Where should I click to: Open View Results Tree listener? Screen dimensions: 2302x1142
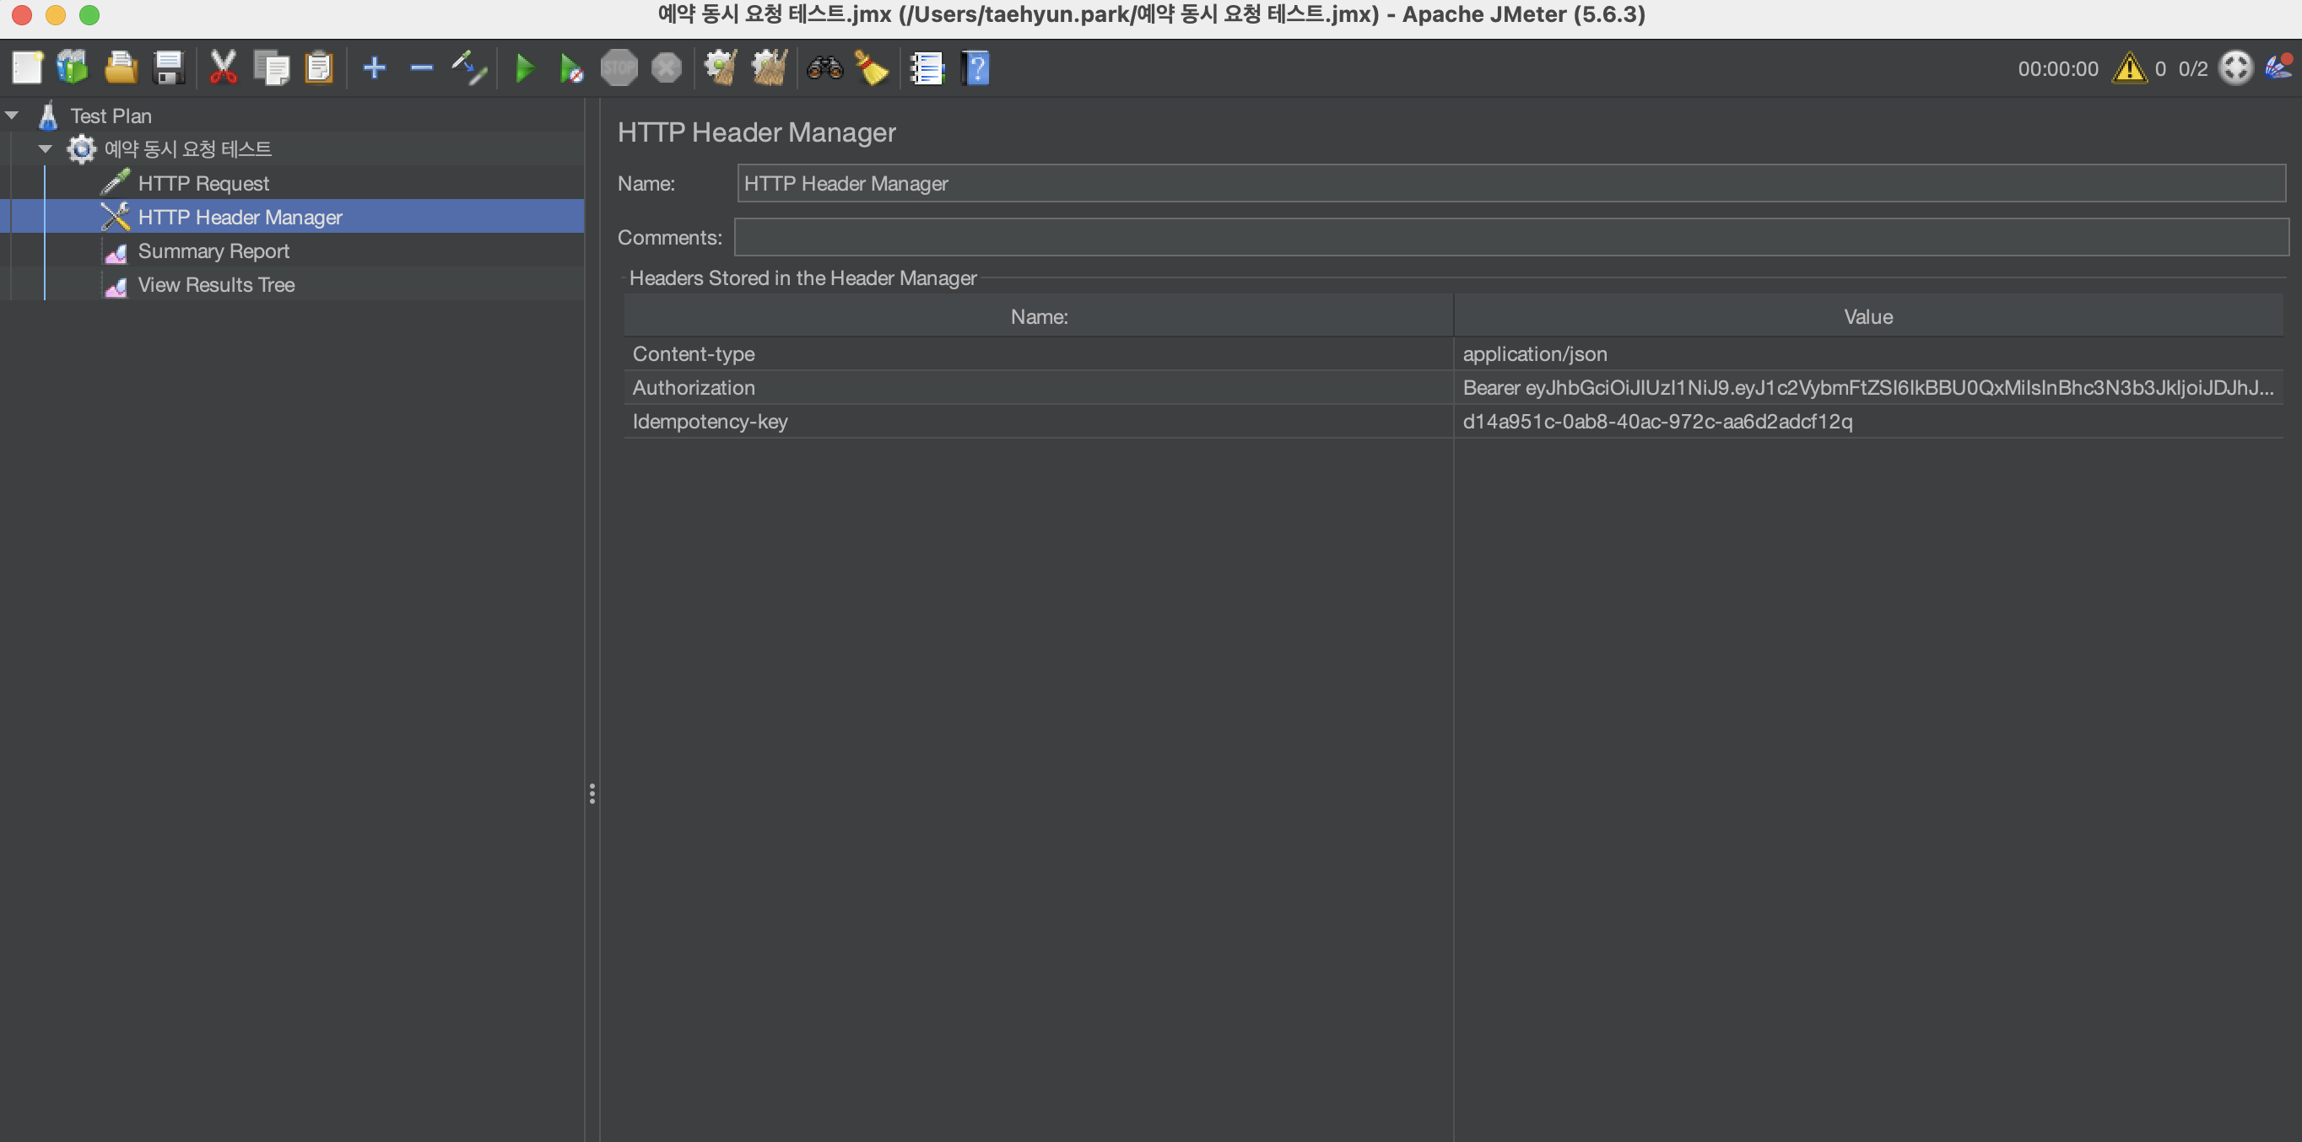click(x=216, y=285)
